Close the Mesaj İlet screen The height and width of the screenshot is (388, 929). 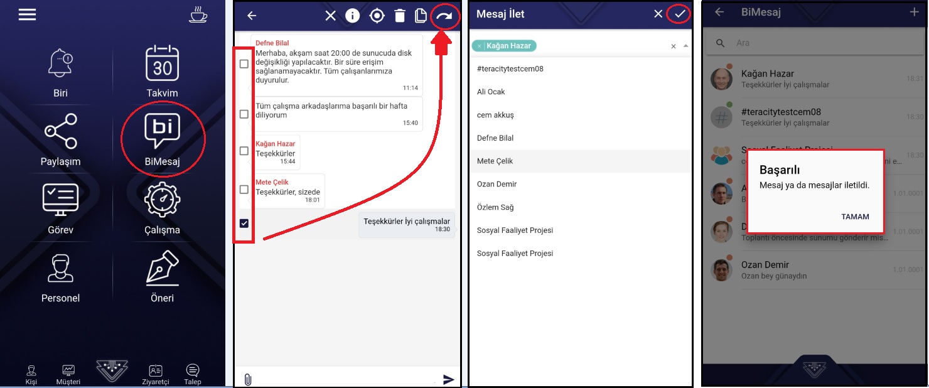[x=658, y=14]
